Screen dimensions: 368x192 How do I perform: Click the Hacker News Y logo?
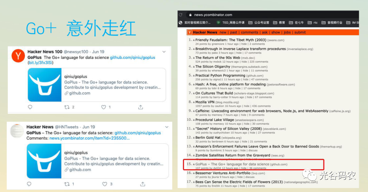click(x=190, y=32)
